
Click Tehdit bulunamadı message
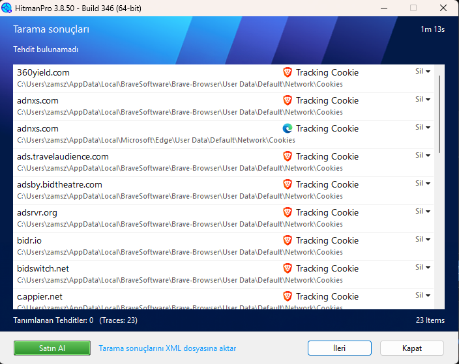46,49
